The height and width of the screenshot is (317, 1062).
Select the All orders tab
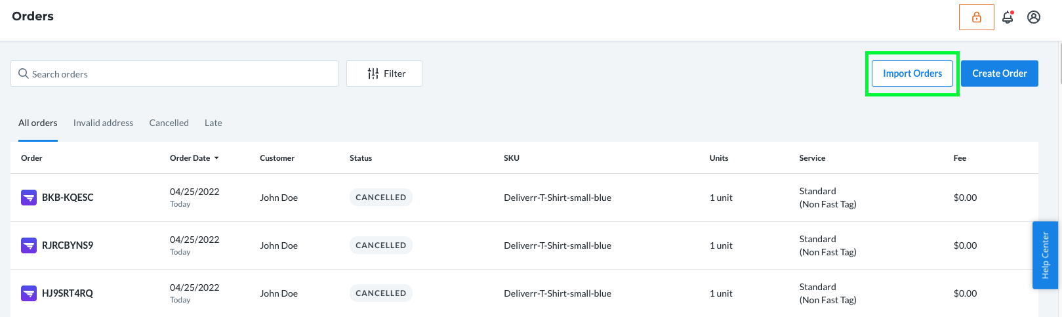tap(38, 123)
